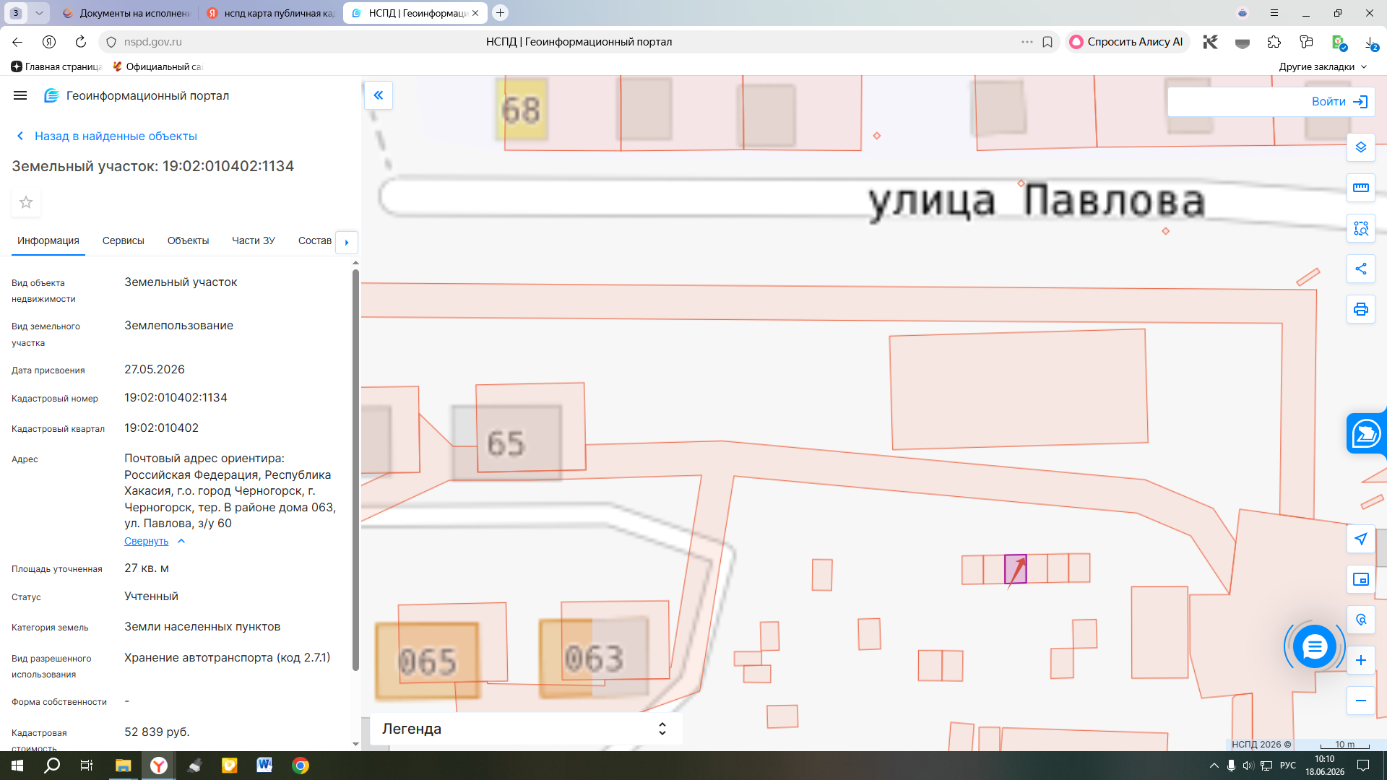Zoom out on the map

(1361, 701)
